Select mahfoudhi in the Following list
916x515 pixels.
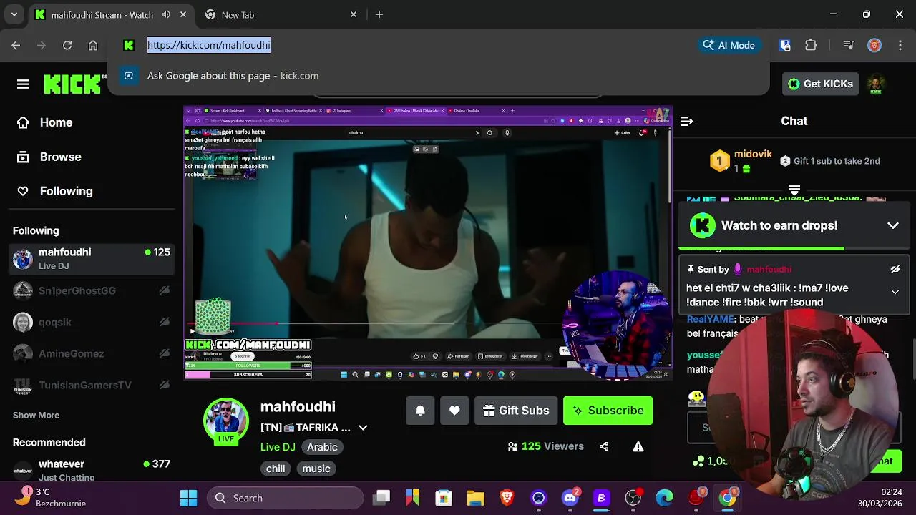92,259
